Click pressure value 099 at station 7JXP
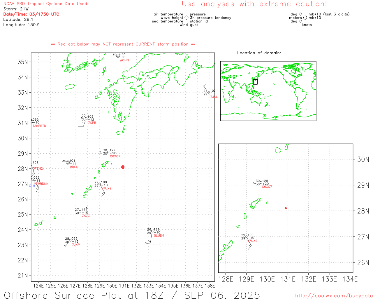 pyautogui.click(x=75, y=239)
